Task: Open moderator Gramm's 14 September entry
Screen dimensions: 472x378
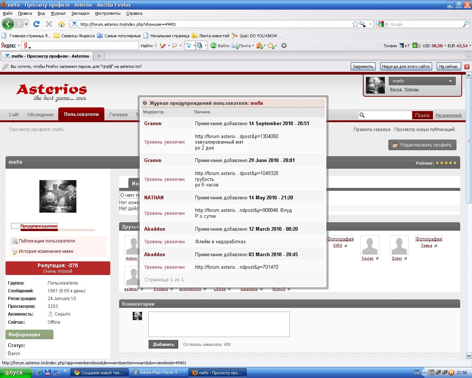Action: [153, 124]
